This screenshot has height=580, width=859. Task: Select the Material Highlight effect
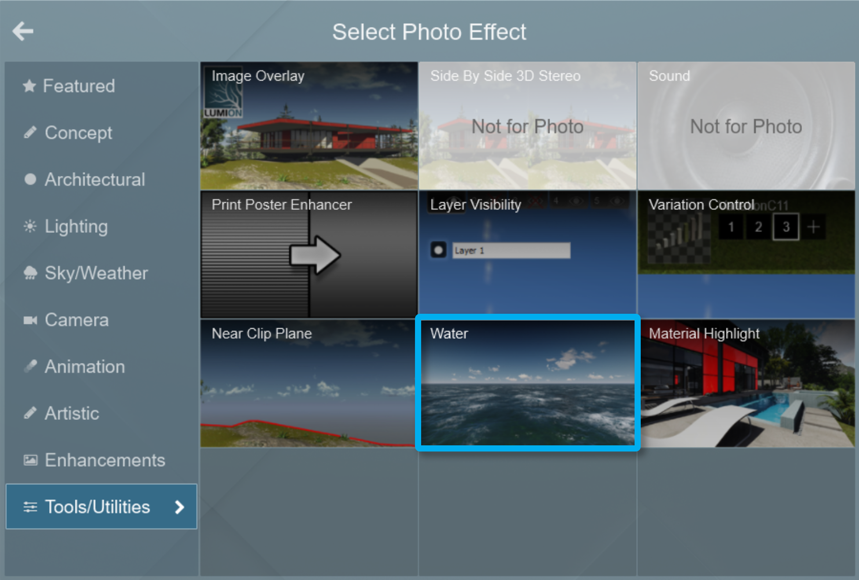click(746, 383)
